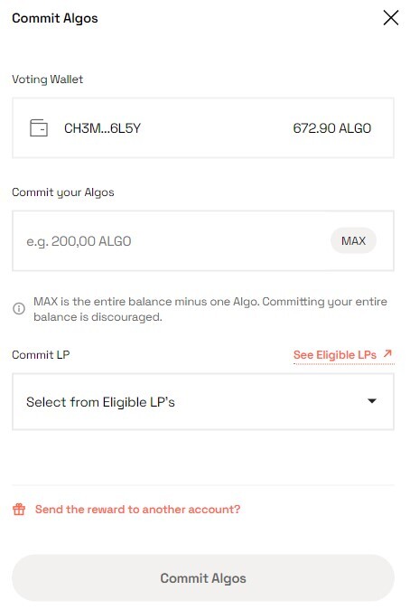Image resolution: width=410 pixels, height=609 pixels.
Task: Click the Commit LP label
Action: 41,354
